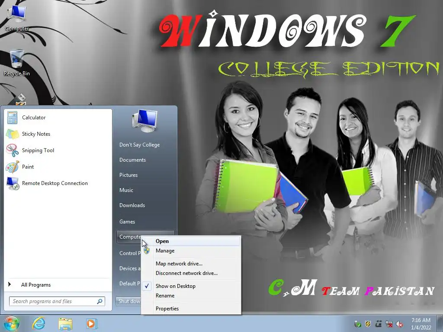Viewport: 443px width, 332px height.
Task: Open Music link in Start menu
Action: point(126,190)
